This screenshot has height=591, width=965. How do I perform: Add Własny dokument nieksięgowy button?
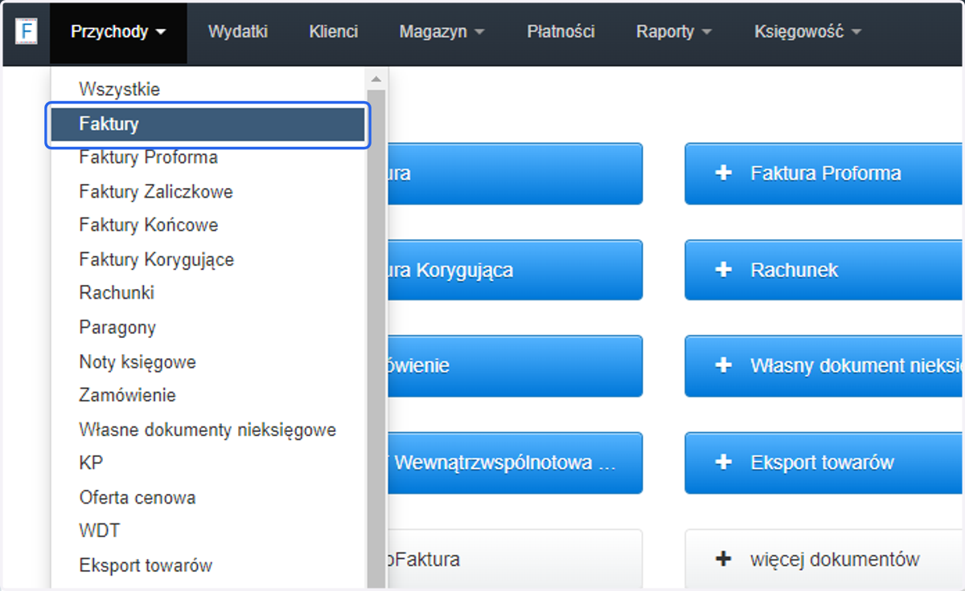tap(824, 366)
